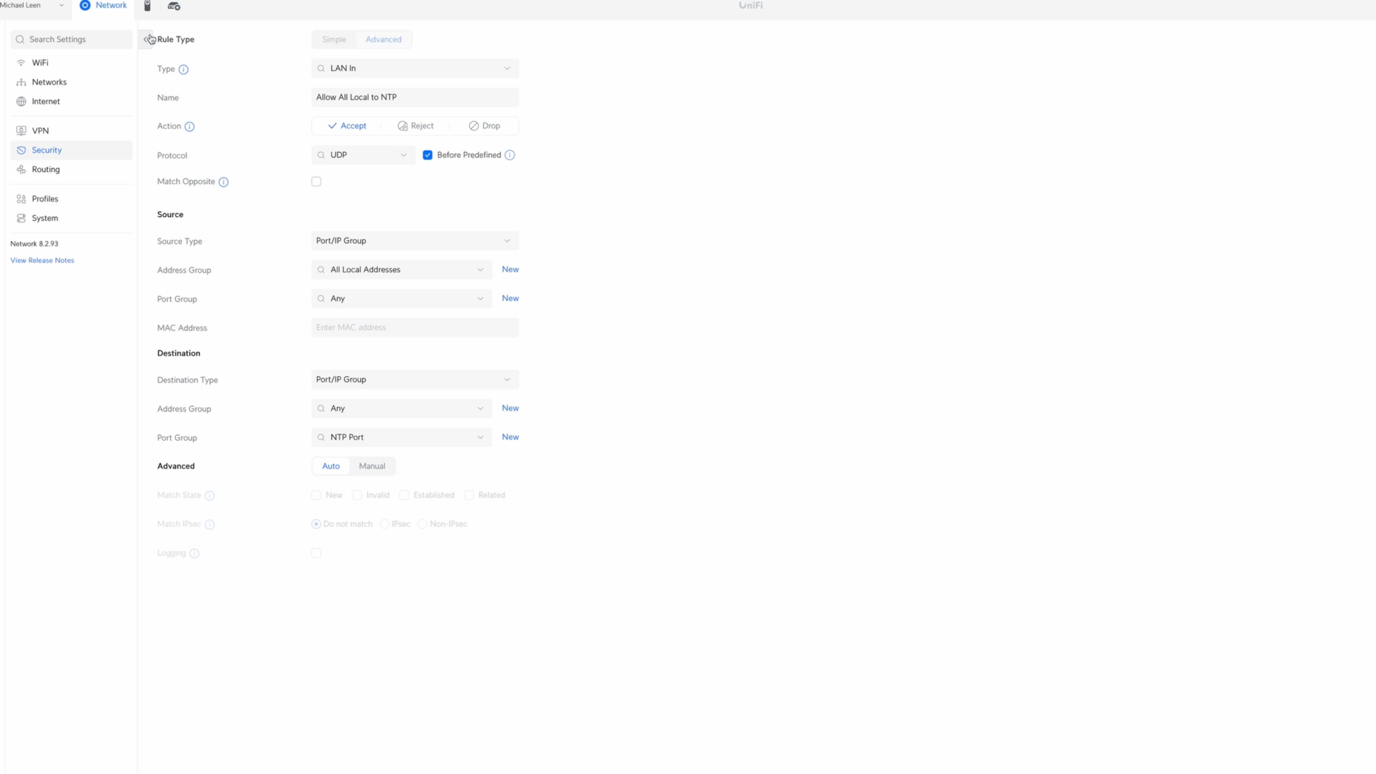Open the Internet settings section
Viewport: 1376px width, 774px height.
coord(46,101)
